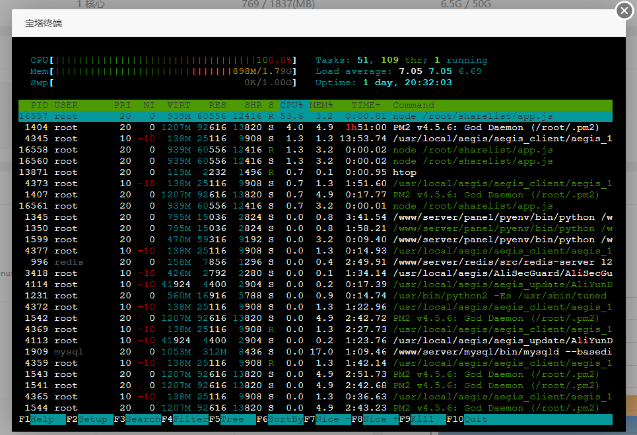Click the Mem usage meter bar
This screenshot has height=435, width=637.
[x=164, y=71]
